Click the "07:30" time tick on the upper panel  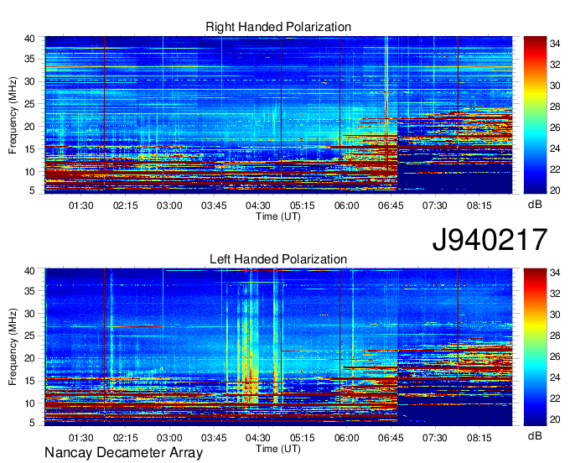(x=435, y=205)
